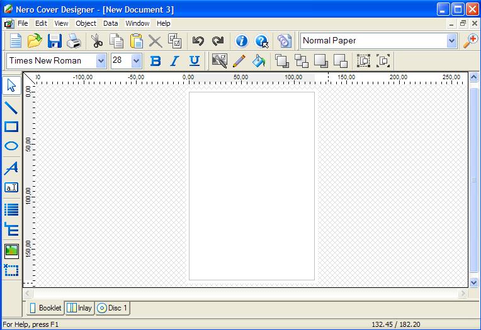Switch to the Inlay tab
Image resolution: width=481 pixels, height=330 pixels.
(80, 308)
